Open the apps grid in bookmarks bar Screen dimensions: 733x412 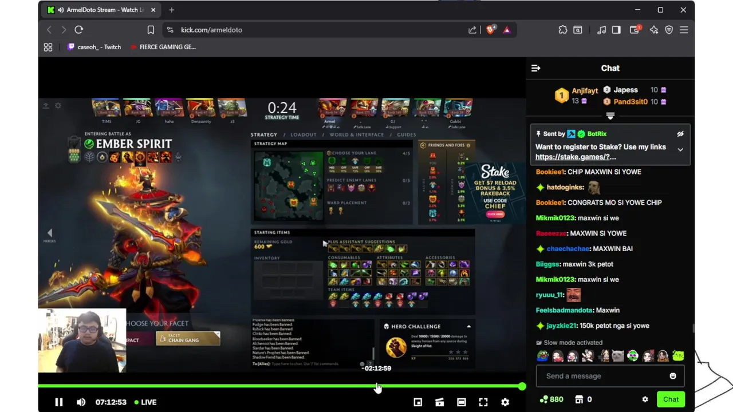pyautogui.click(x=48, y=47)
